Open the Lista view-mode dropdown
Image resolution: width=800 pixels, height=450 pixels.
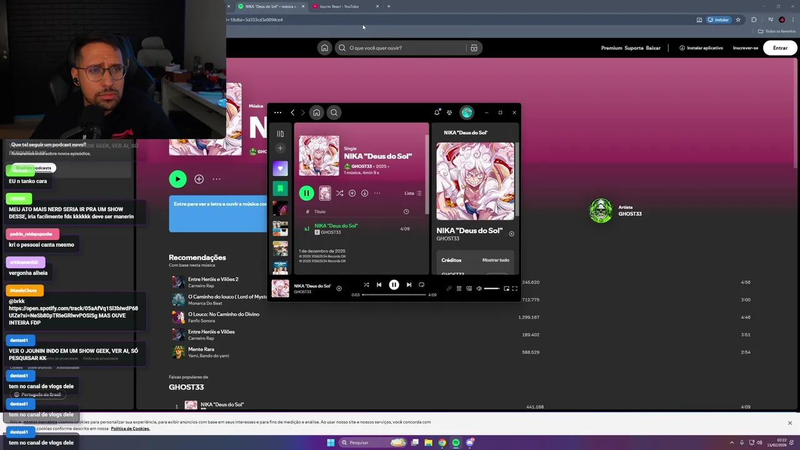point(413,193)
